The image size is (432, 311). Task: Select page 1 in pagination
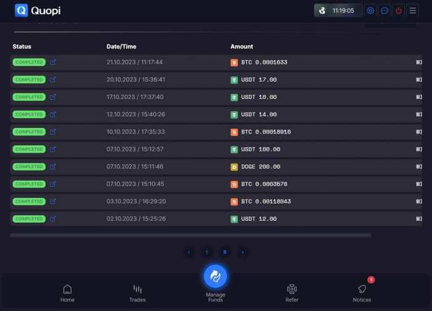[x=207, y=252]
